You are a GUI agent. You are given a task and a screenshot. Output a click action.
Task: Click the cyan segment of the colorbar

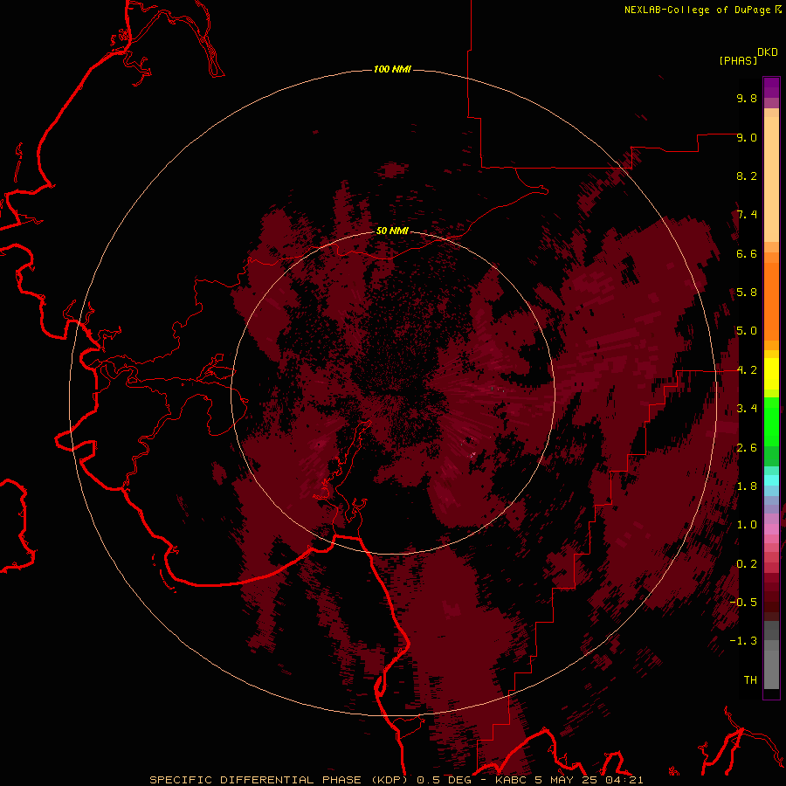tap(771, 480)
